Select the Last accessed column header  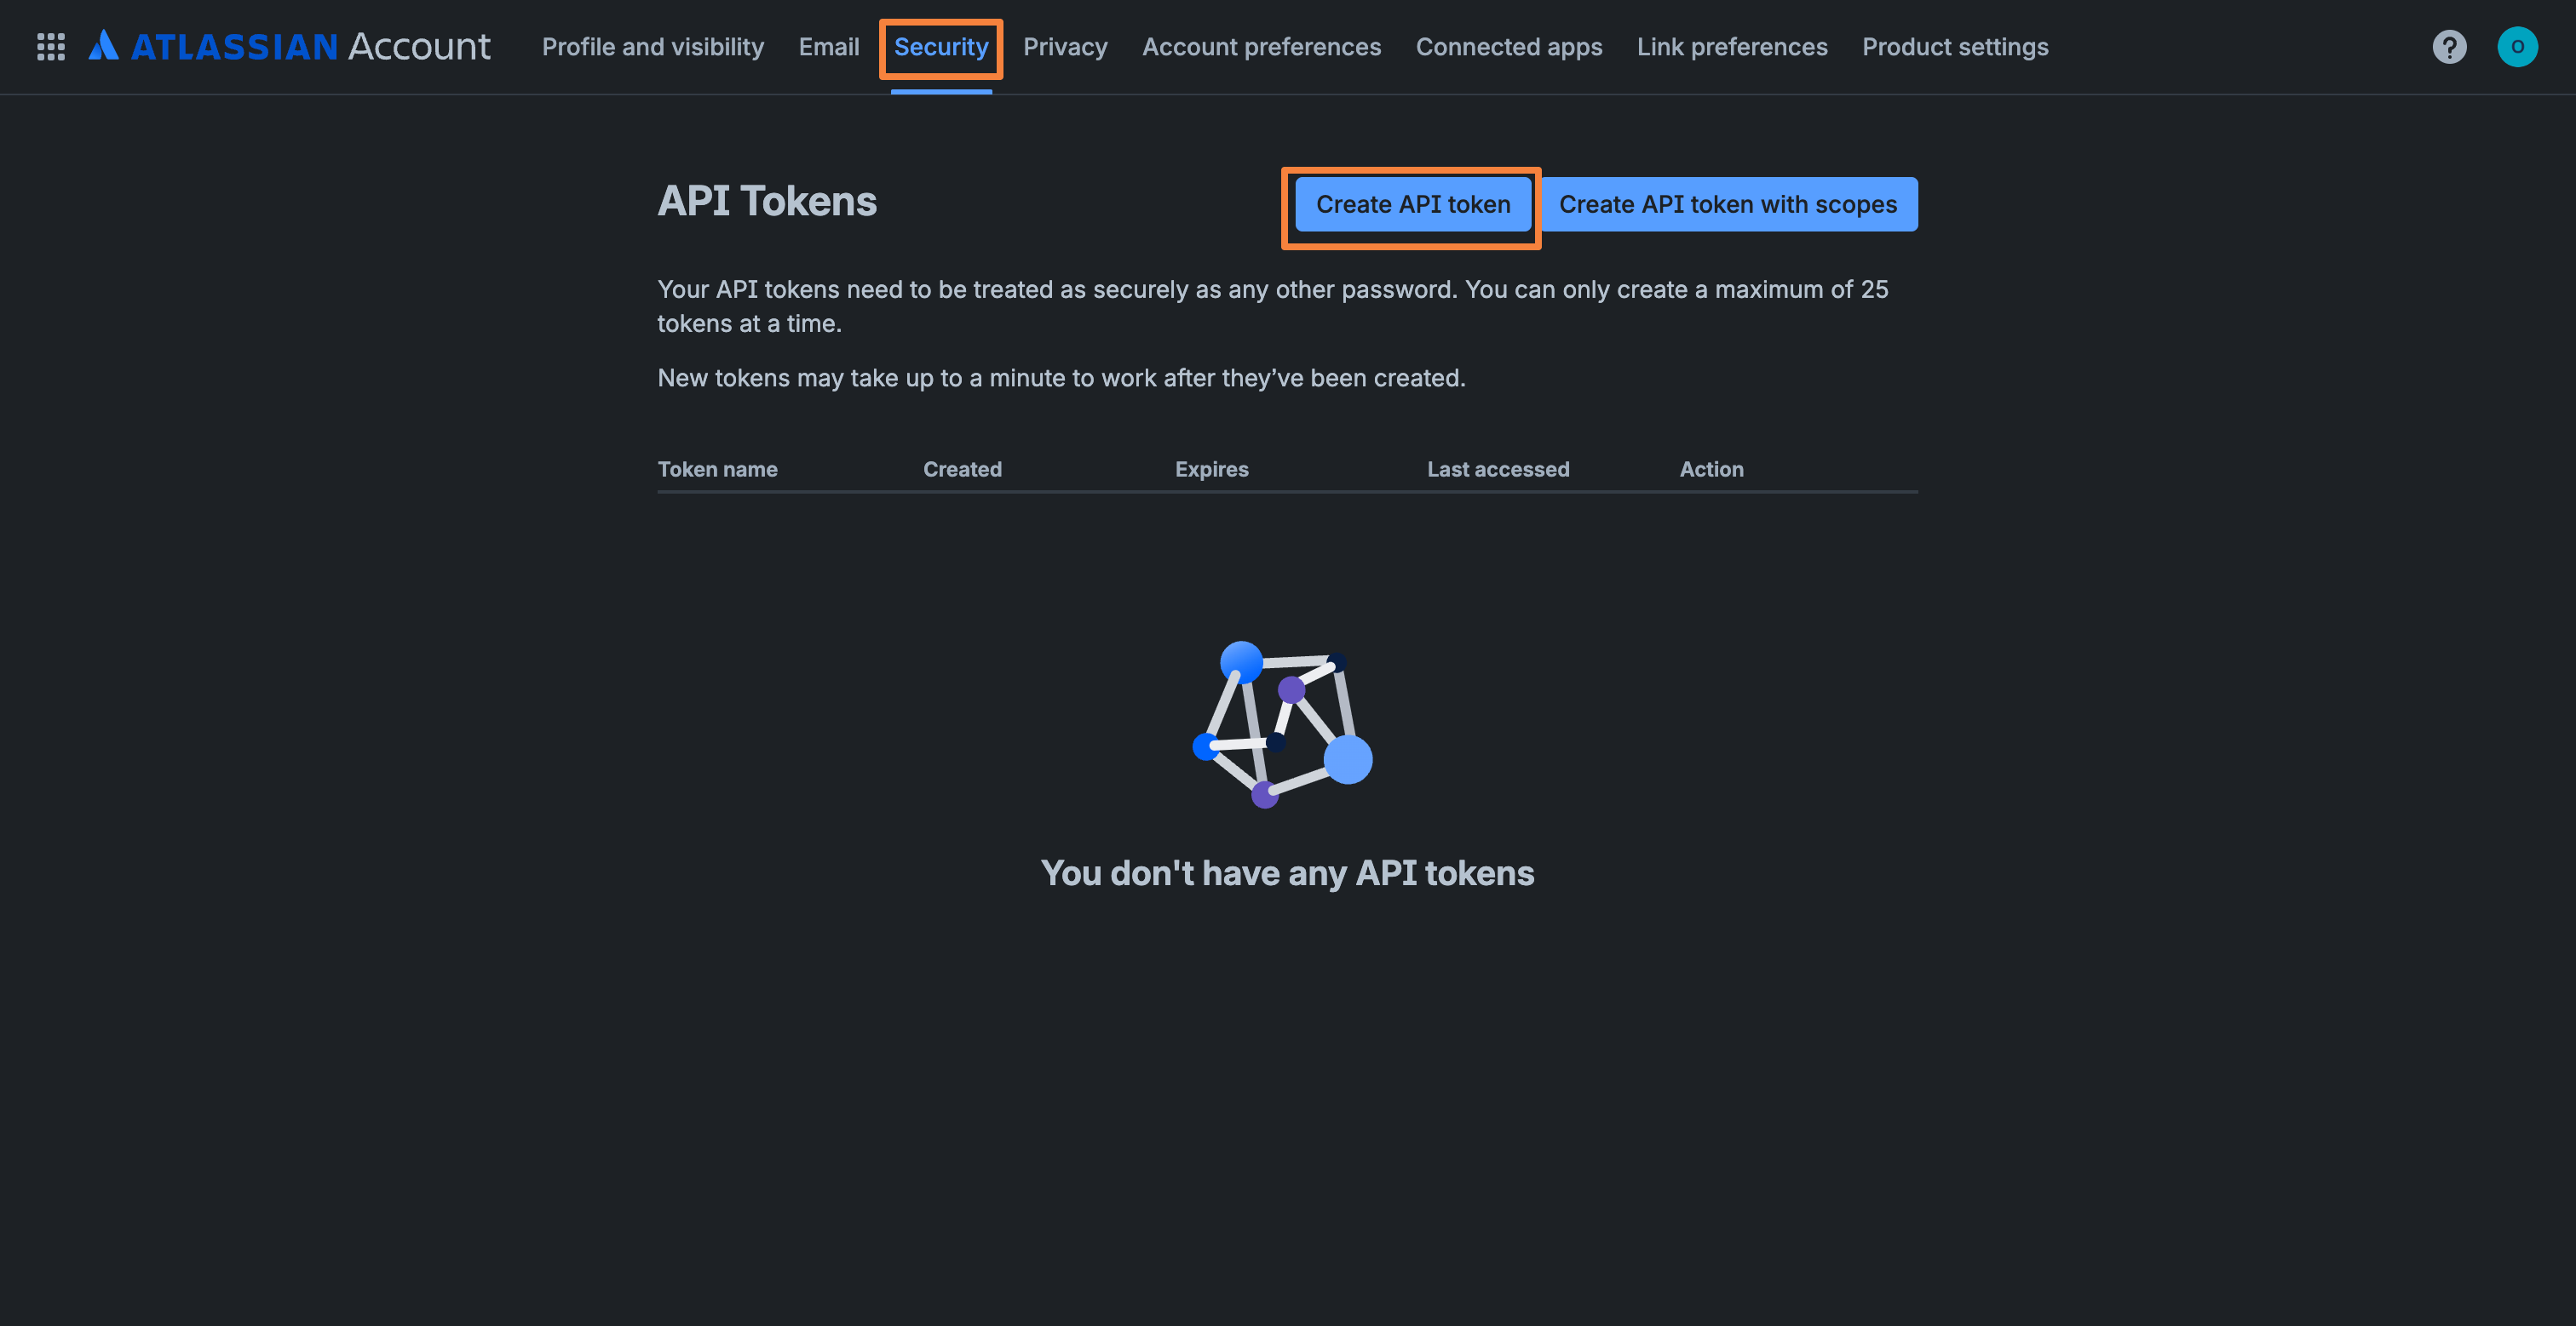click(1498, 469)
